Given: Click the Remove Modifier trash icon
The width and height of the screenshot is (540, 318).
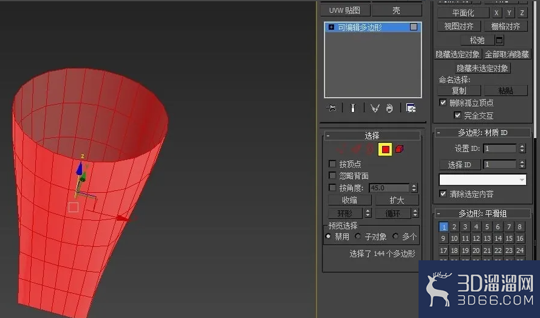Looking at the screenshot, I should point(389,108).
